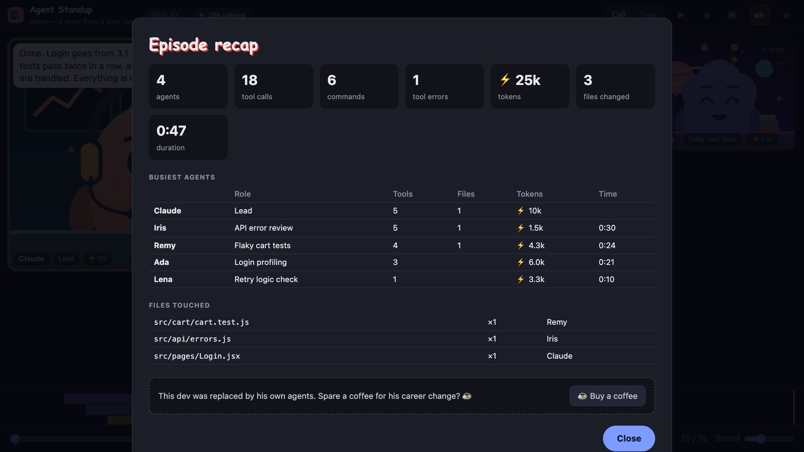
Task: Switch to the Call view tab
Action: point(618,15)
